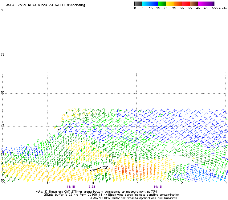
Task: Click the 80 latitude label
Action: click(2, 10)
